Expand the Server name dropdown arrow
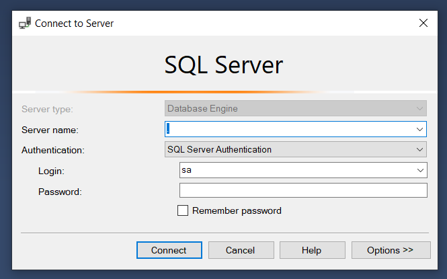This screenshot has height=279, width=447. pyautogui.click(x=420, y=129)
